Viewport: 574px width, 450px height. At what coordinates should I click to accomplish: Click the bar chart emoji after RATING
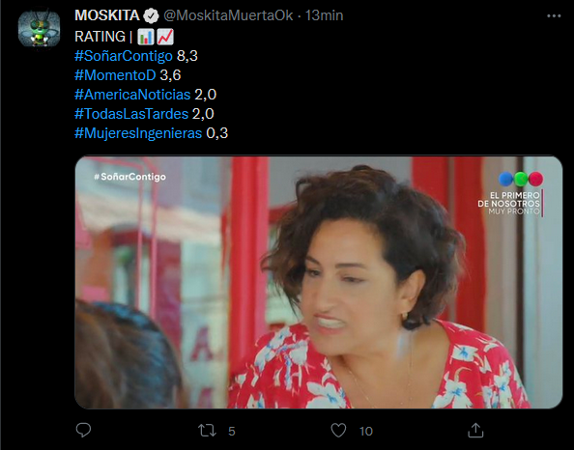point(146,37)
